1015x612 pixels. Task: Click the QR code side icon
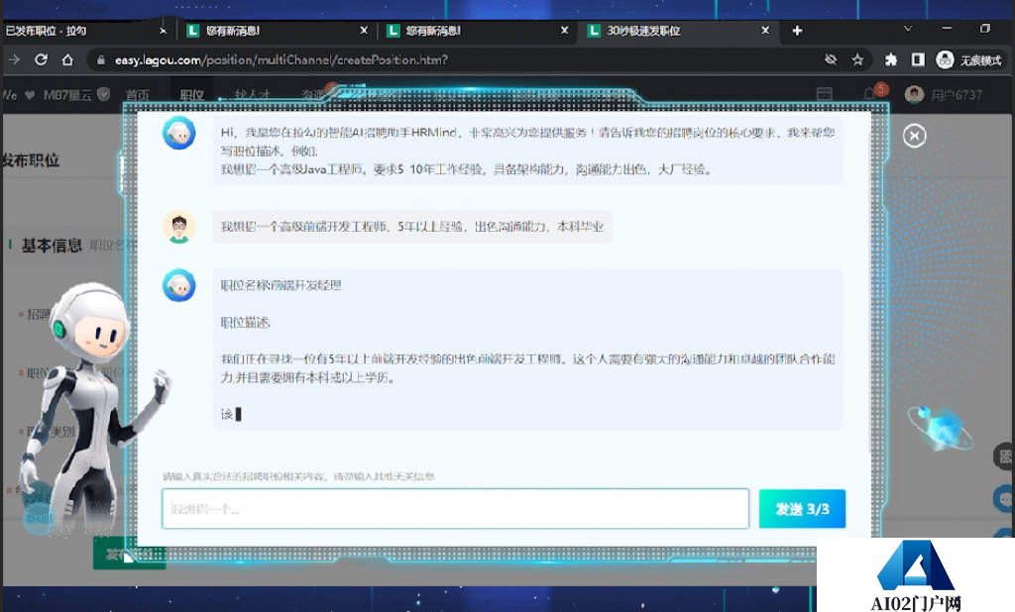(1005, 457)
